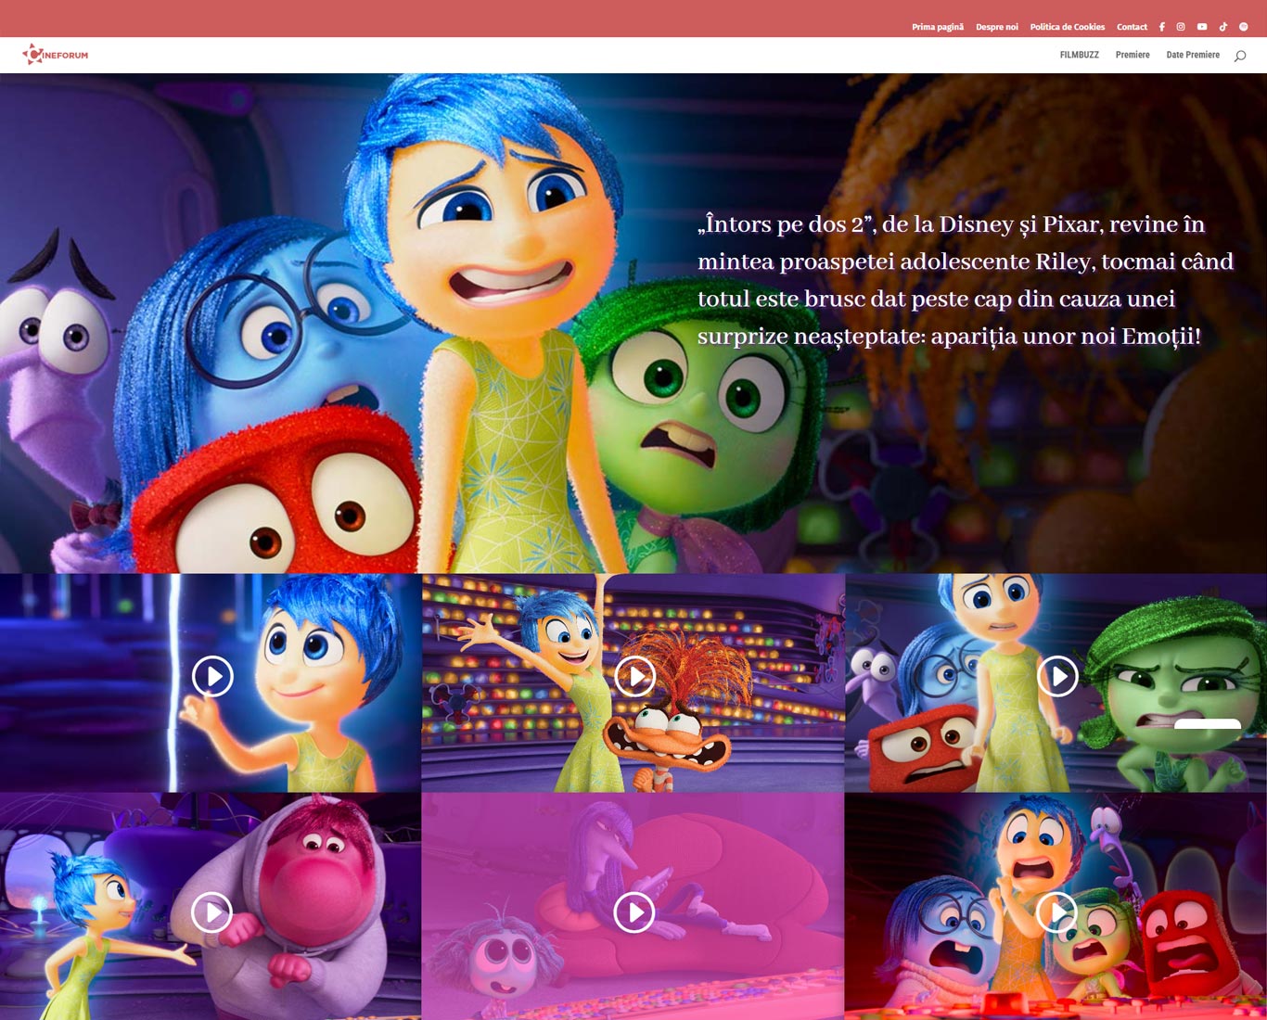Play video with Joy and pink Embarrassment
This screenshot has height=1020, width=1267.
[x=212, y=912]
